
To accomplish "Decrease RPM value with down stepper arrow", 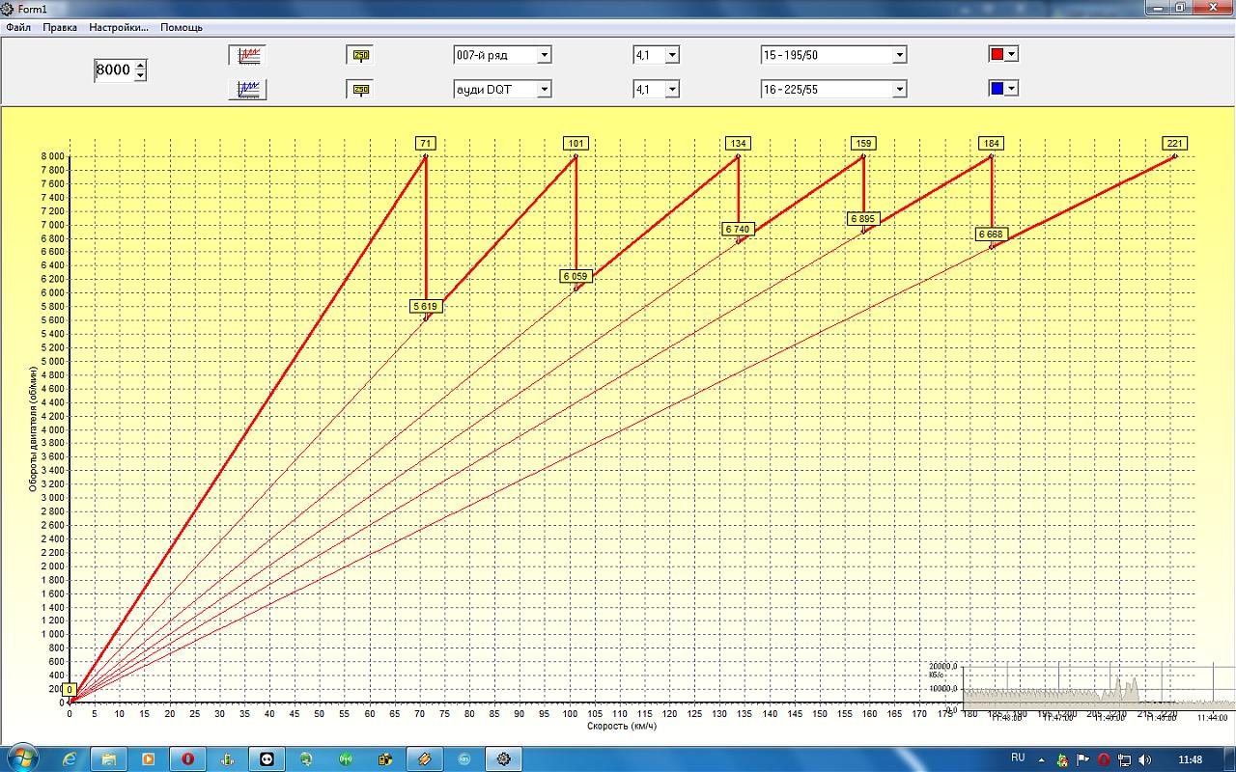I will [141, 76].
